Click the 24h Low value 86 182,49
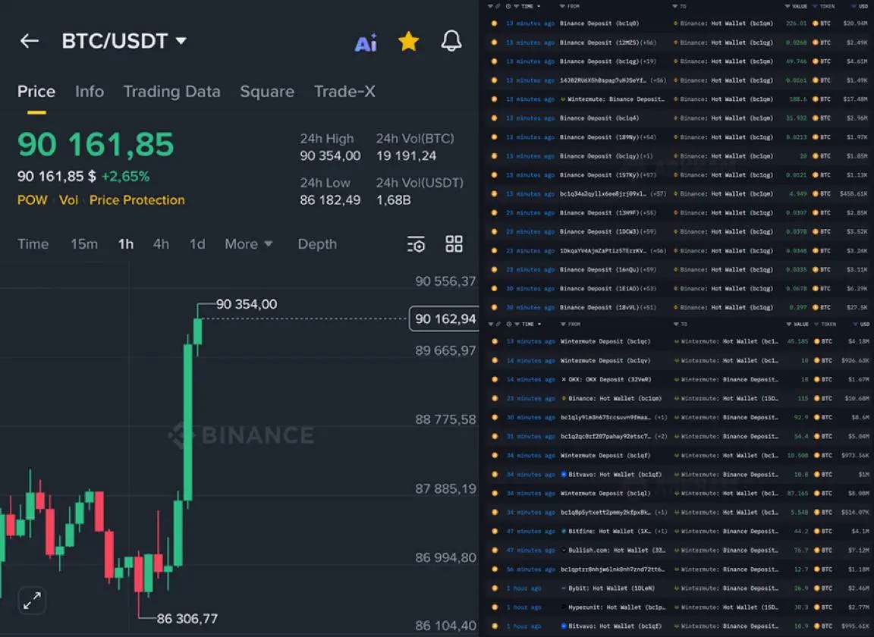Screen dimensions: 874x637 pyautogui.click(x=330, y=200)
